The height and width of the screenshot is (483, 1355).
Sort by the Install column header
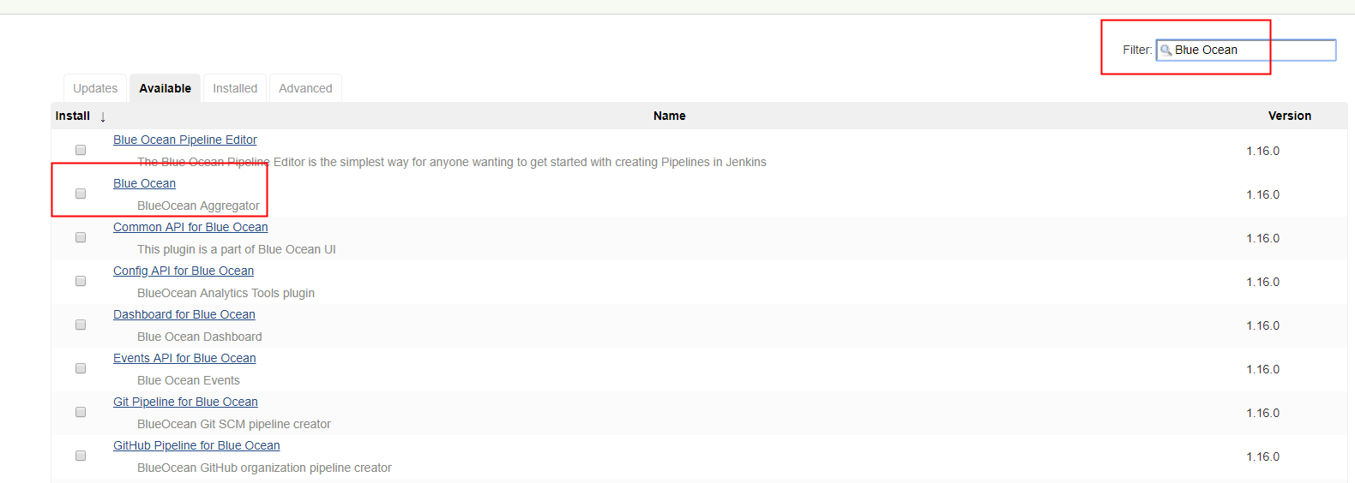click(x=73, y=116)
